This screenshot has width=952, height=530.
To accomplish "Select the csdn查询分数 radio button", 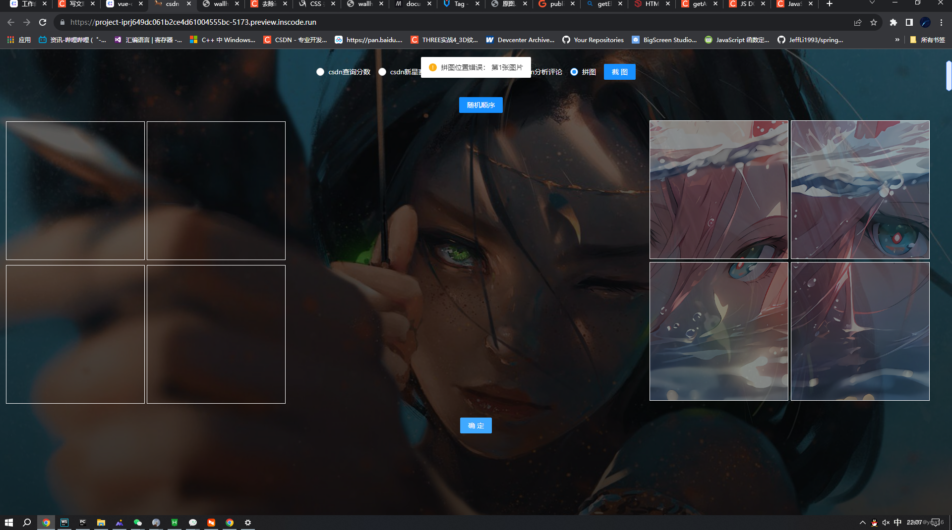I will coord(320,72).
